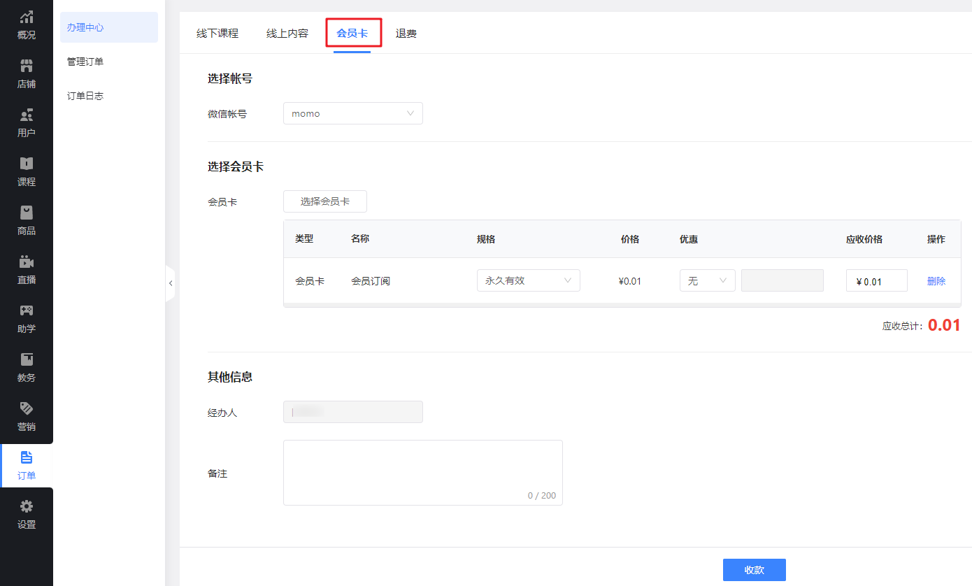Click the blue 收款 button
This screenshot has height=586, width=972.
(755, 570)
